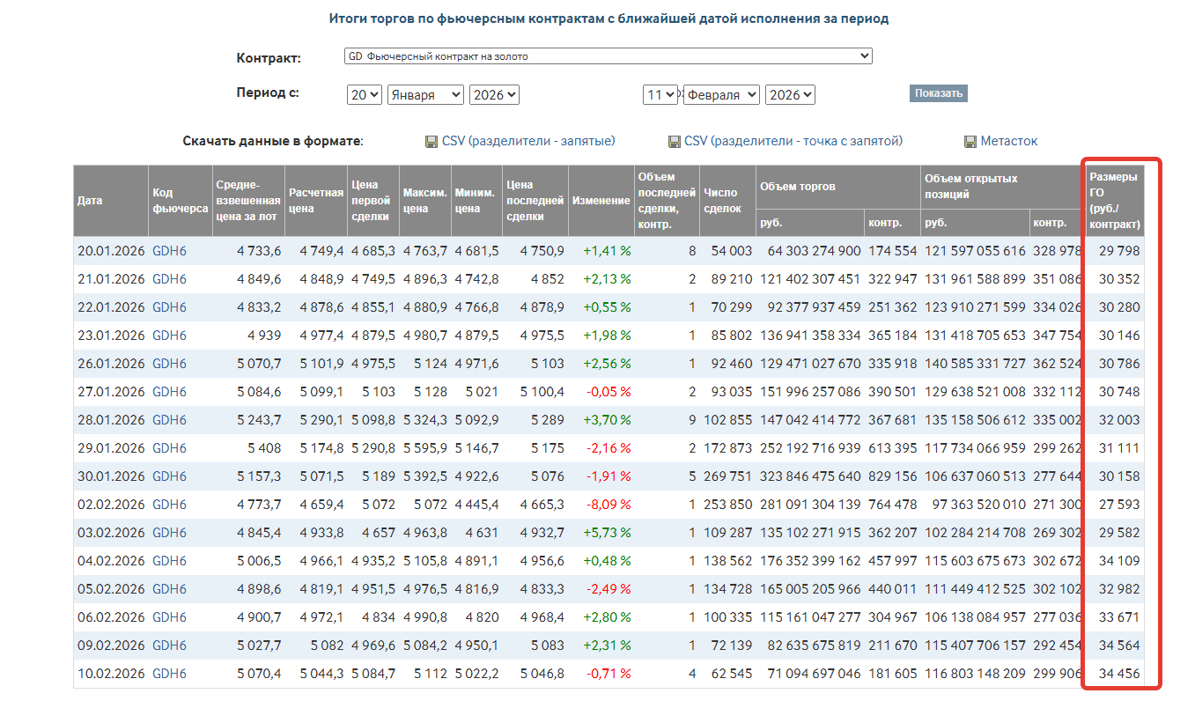Click the Дата column header
This screenshot has width=1195, height=701.
[90, 201]
